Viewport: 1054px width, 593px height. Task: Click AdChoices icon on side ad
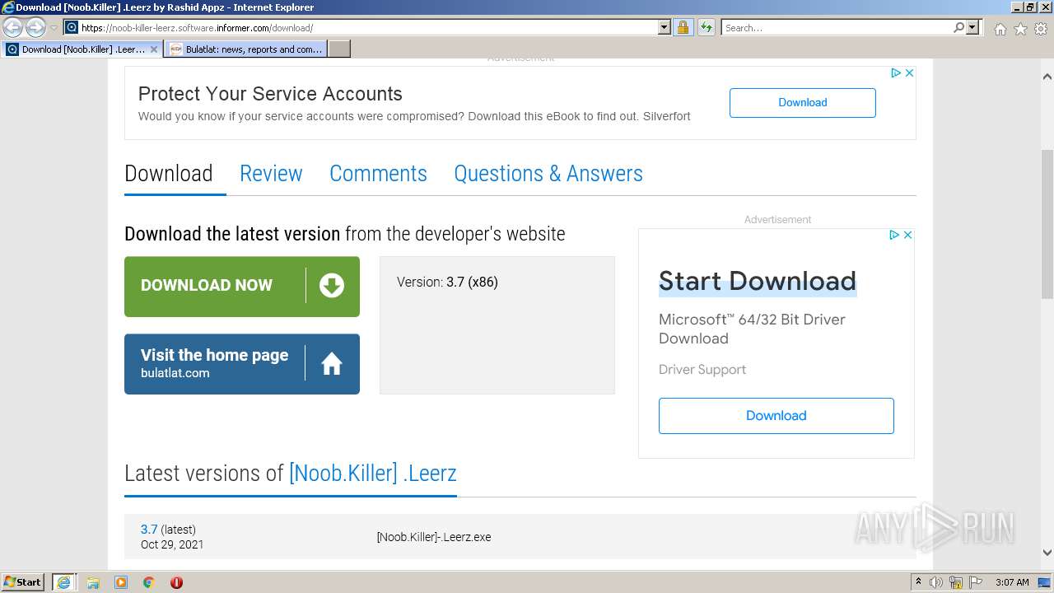[x=894, y=235]
